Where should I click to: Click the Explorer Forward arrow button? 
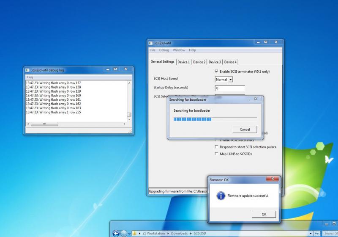123,233
